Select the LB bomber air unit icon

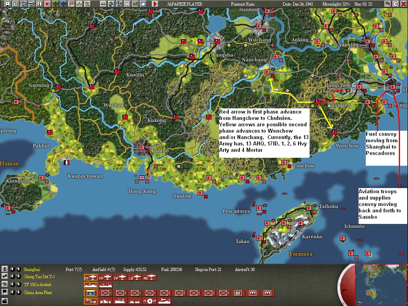tap(135, 278)
